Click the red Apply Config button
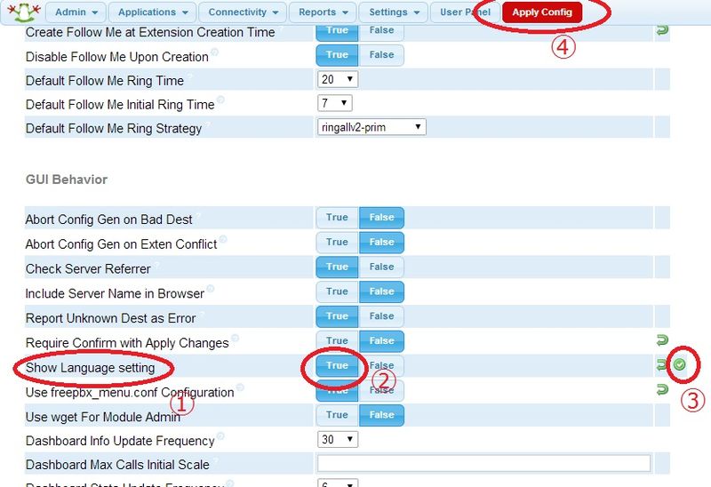This screenshot has width=711, height=487. (x=542, y=12)
